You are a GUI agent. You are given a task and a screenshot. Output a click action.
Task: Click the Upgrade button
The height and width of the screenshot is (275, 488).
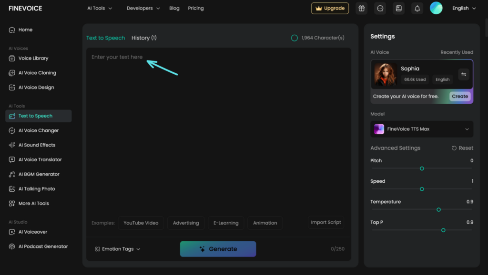[x=330, y=9]
